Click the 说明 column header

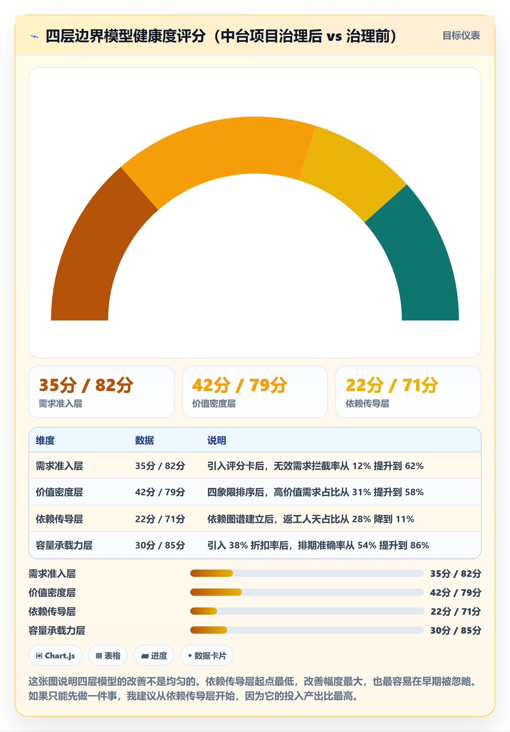point(217,440)
